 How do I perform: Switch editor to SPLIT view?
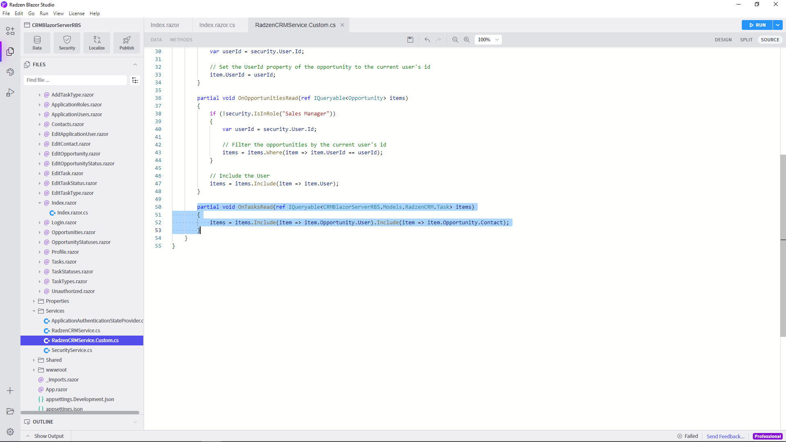pyautogui.click(x=746, y=40)
